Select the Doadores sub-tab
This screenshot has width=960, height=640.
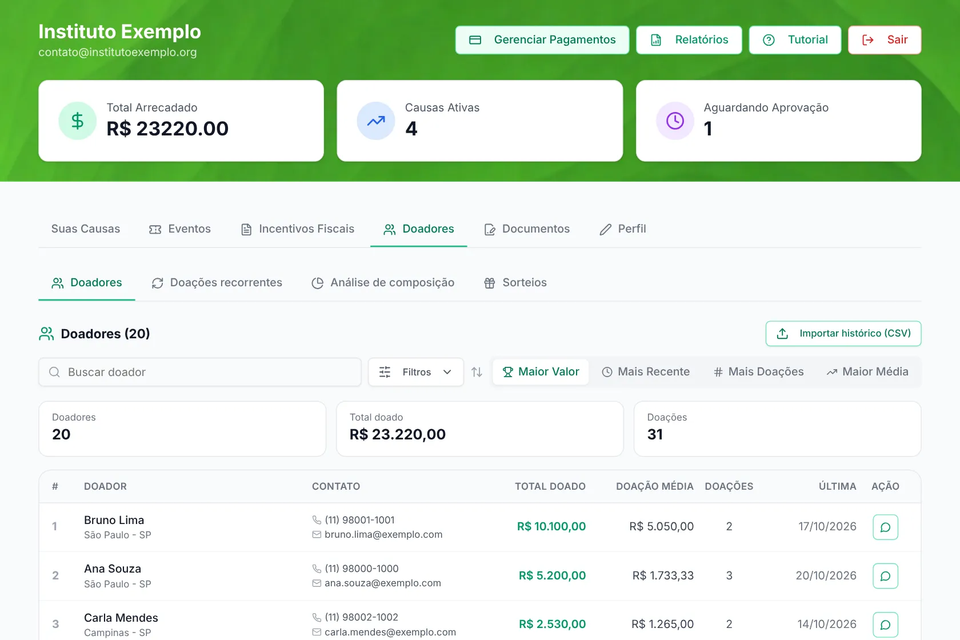click(x=87, y=283)
